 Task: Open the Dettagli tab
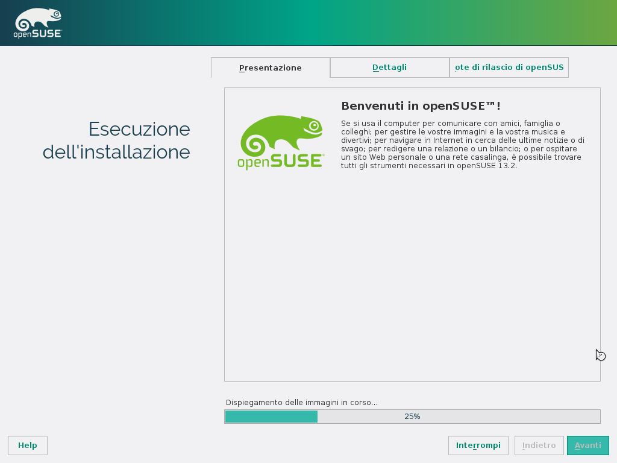pyautogui.click(x=390, y=68)
